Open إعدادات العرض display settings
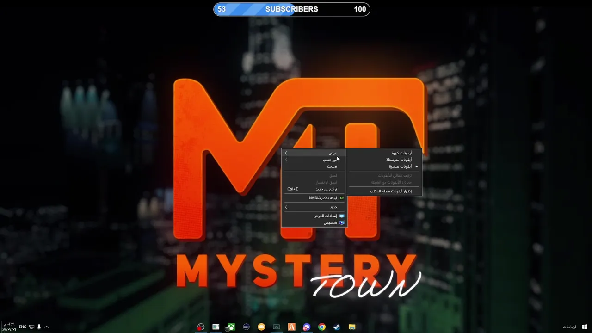 pos(314,216)
